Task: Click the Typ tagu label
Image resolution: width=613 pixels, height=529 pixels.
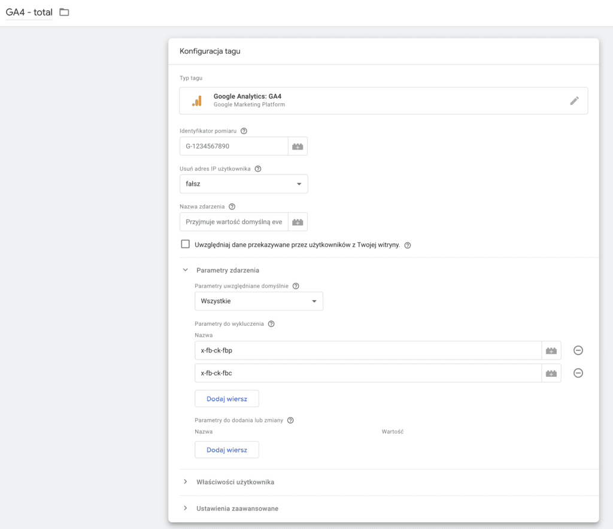Action: coord(191,78)
